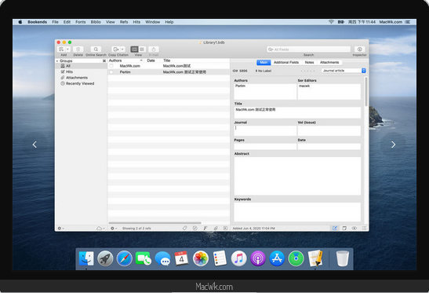The image size is (429, 293).
Task: Switch to the Additional Fields tab
Action: click(286, 63)
